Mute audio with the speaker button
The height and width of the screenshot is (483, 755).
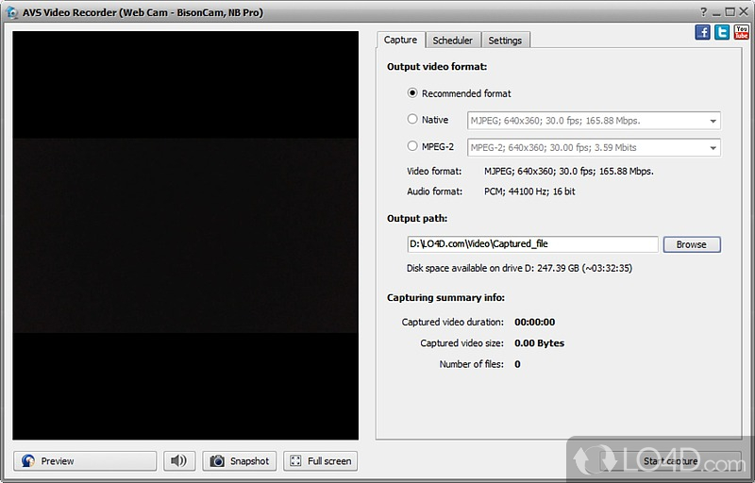179,461
